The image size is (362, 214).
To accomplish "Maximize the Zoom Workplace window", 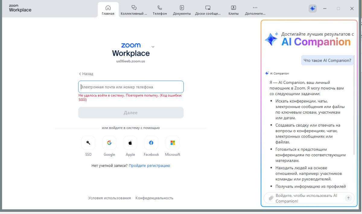I will coord(338,9).
